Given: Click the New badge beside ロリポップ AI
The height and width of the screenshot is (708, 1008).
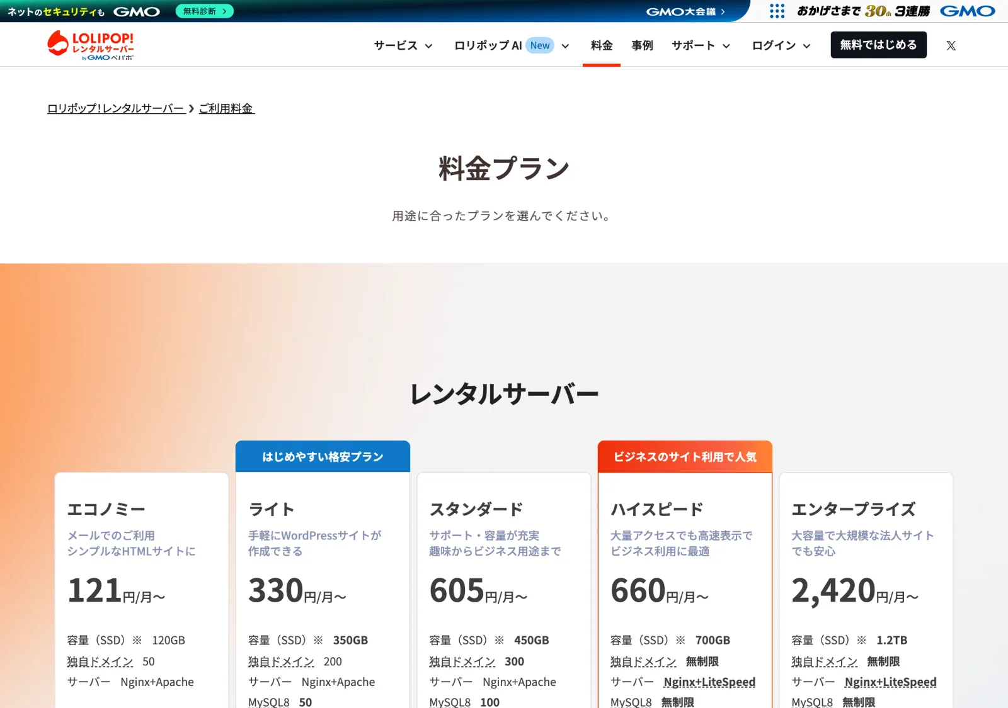Looking at the screenshot, I should click(x=540, y=45).
